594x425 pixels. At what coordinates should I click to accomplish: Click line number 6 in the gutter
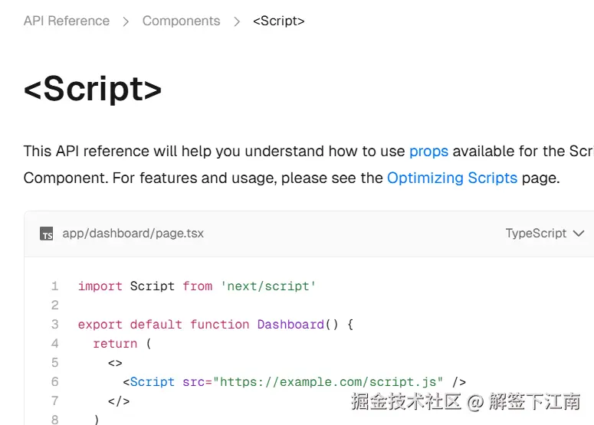[x=54, y=381]
